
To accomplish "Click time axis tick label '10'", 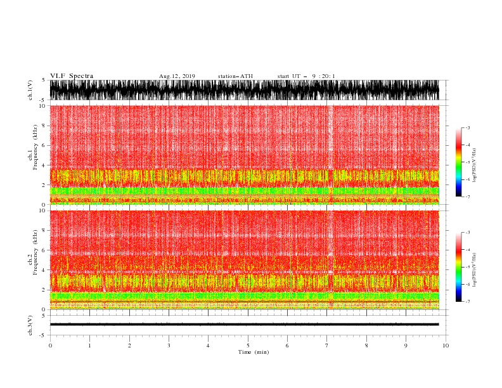I will coord(446,346).
